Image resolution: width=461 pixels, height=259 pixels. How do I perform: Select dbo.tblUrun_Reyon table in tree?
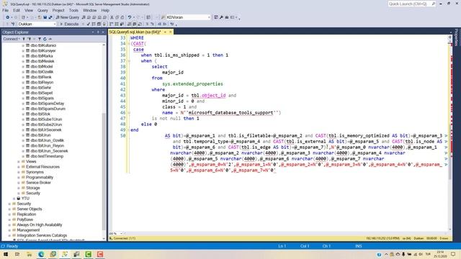tap(47, 145)
